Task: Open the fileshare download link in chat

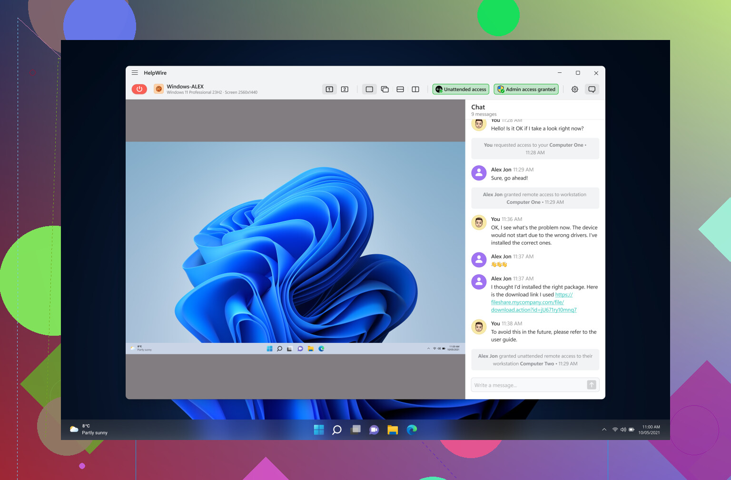Action: [533, 302]
